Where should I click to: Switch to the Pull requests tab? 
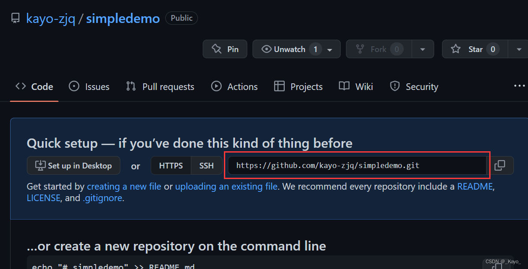coord(167,86)
